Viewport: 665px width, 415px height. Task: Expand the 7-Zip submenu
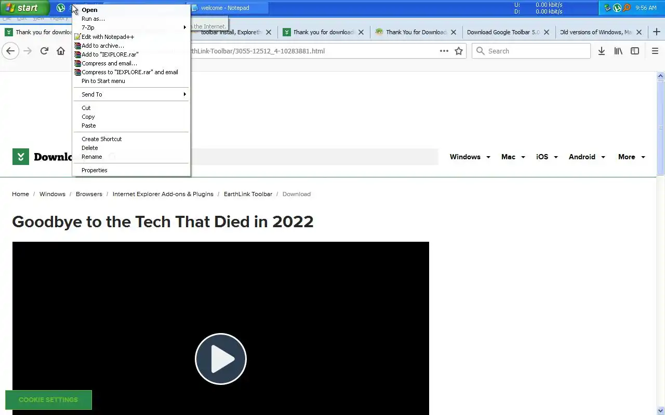(x=131, y=27)
